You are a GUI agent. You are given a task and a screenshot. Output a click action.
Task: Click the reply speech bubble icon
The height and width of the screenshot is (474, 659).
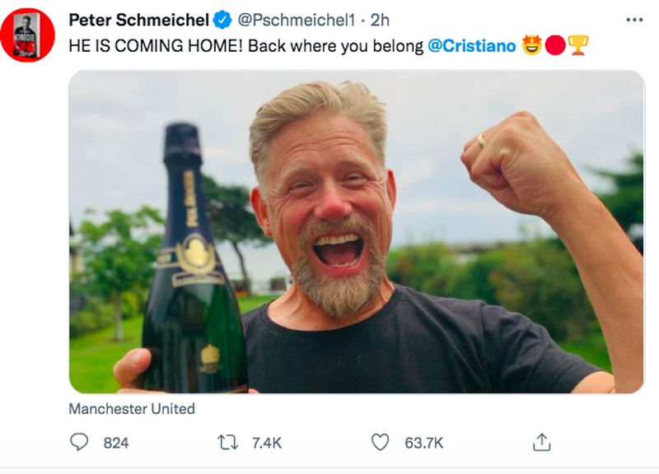click(78, 443)
